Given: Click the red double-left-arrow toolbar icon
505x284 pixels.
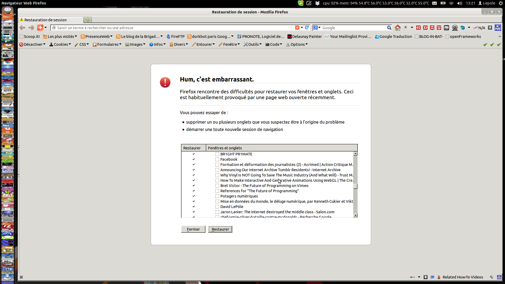Looking at the screenshot, I should click(x=418, y=28).
